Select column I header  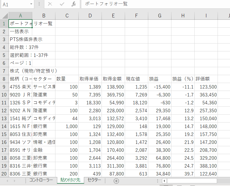[x=206, y=16]
